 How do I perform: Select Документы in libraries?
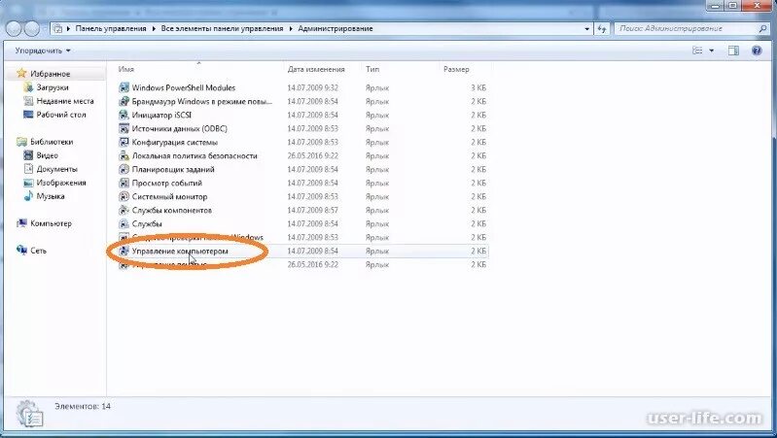[x=57, y=169]
